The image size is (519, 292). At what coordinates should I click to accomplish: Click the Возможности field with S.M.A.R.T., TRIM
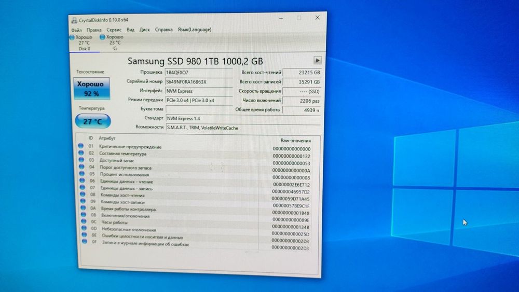click(243, 128)
